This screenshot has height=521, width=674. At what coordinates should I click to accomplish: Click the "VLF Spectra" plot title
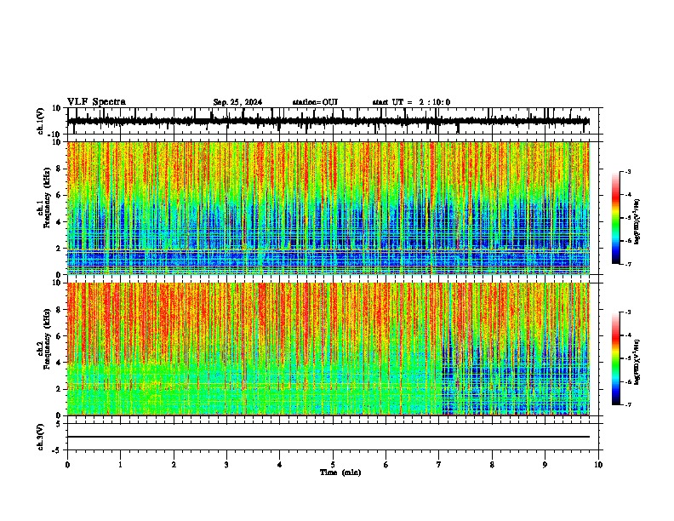[96, 102]
